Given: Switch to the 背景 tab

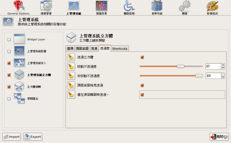Looking at the screenshot, I should point(94,49).
